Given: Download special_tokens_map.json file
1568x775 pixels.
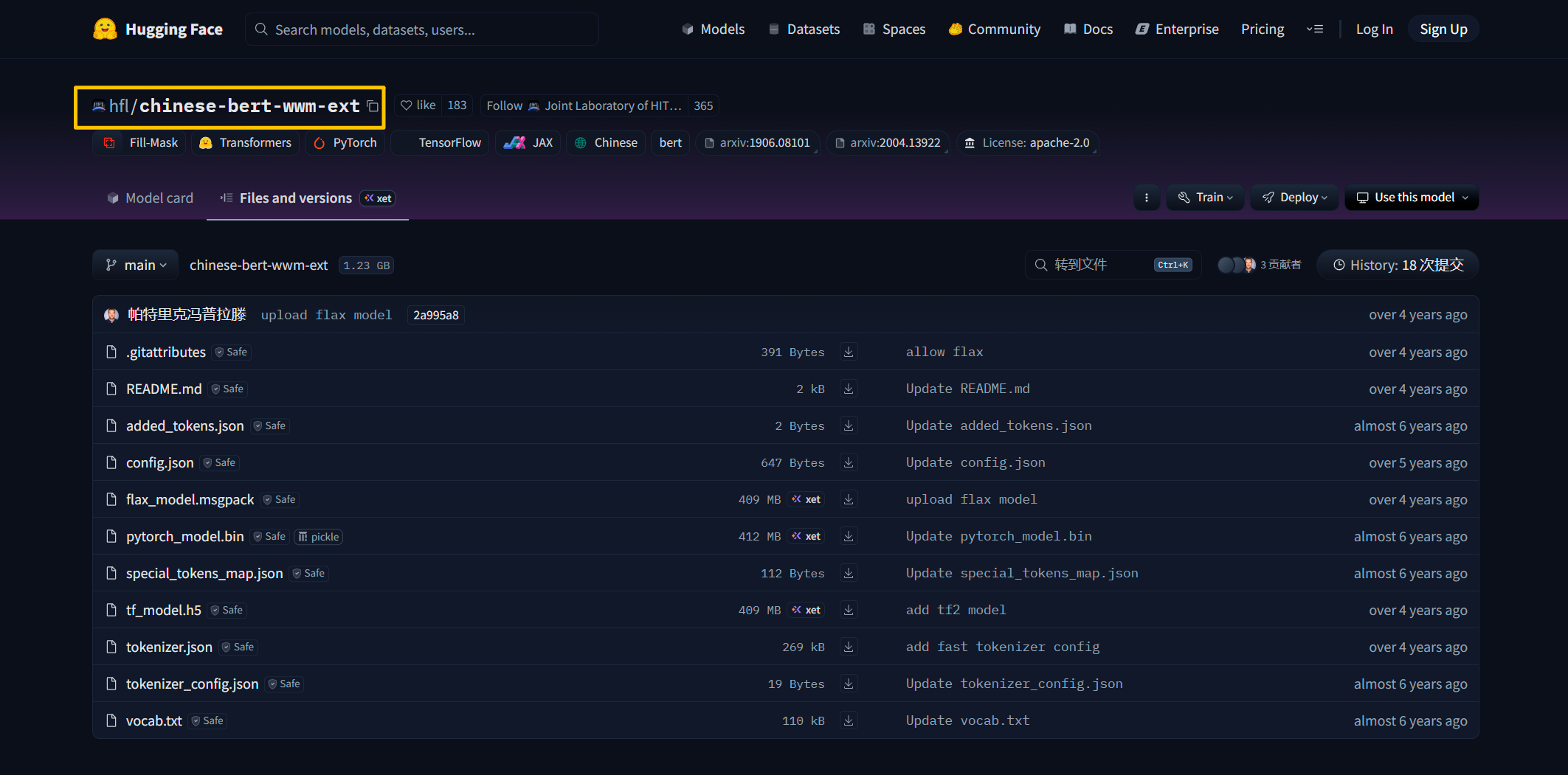Looking at the screenshot, I should point(849,573).
